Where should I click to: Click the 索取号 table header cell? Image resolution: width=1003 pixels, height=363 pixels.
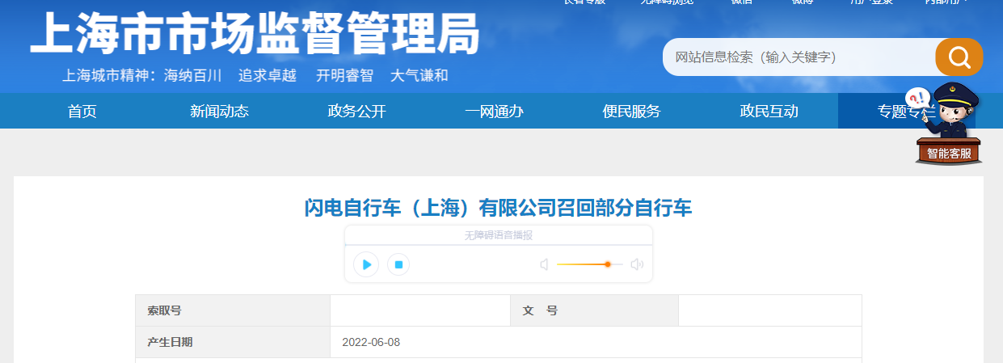coord(233,310)
